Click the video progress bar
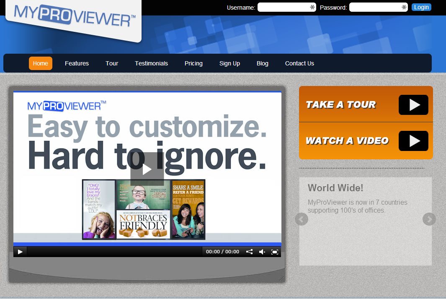Screen dimensions: 446x299 coord(115,252)
